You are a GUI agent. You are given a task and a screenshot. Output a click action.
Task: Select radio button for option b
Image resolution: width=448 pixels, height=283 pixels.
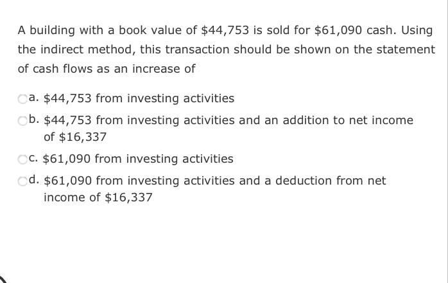[22, 120]
